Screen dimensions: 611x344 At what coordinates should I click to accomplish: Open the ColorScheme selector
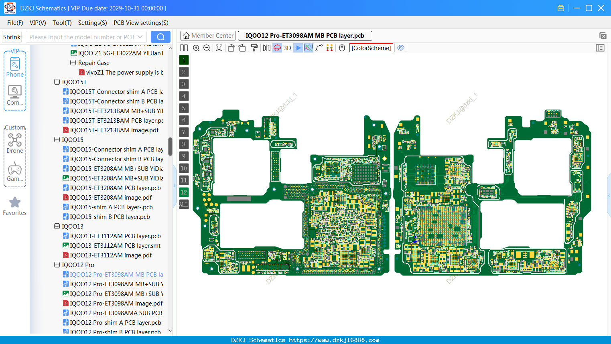click(371, 48)
